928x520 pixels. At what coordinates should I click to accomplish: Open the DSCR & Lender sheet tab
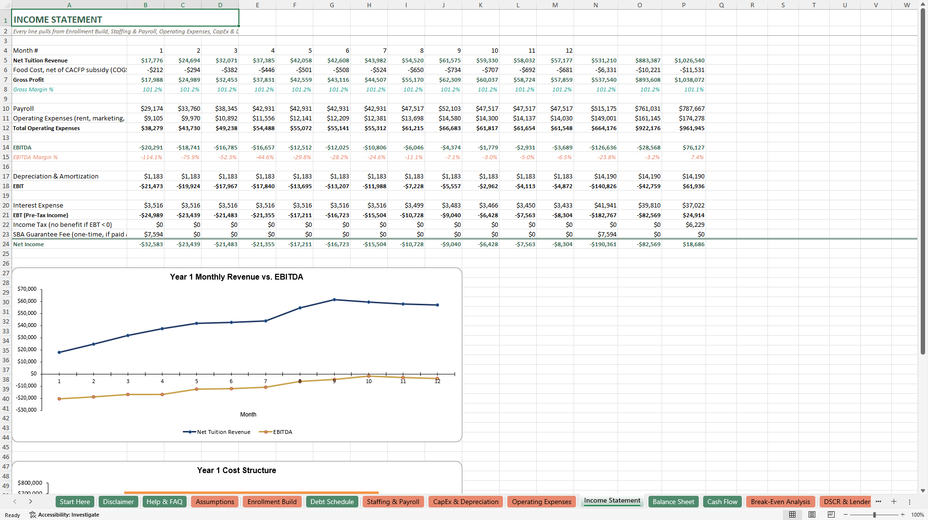tap(846, 502)
